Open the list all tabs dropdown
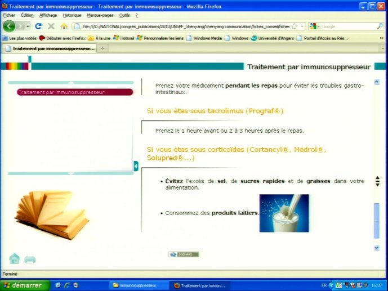The width and height of the screenshot is (388, 291). [x=382, y=48]
